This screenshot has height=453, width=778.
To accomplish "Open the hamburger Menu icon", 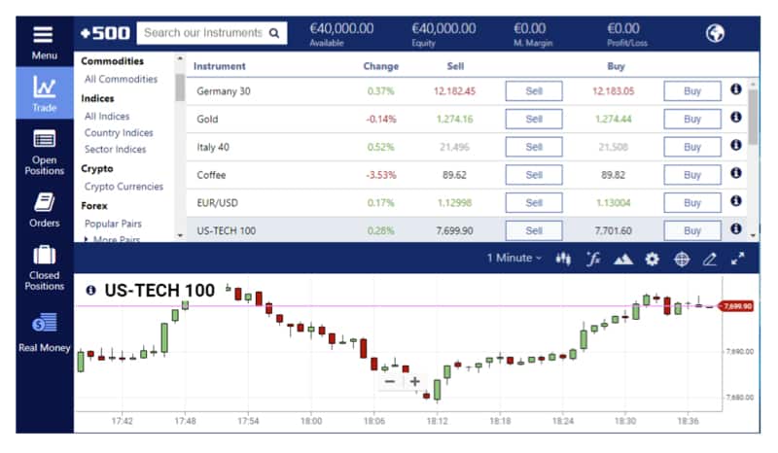I will (x=43, y=35).
